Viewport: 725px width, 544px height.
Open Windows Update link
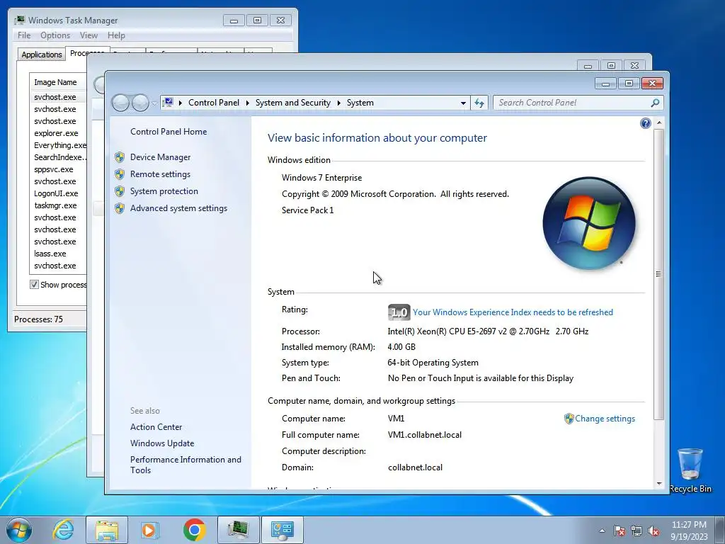pyautogui.click(x=162, y=443)
